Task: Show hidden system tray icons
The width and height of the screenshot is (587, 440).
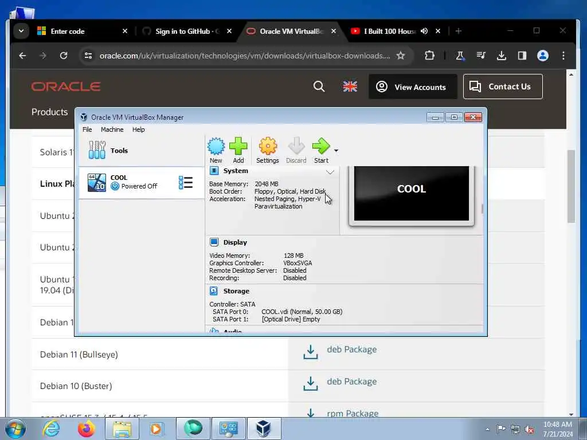Action: [487, 429]
